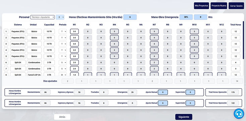Expand the personnel count dropdown showing 2
Image resolution: width=246 pixels, height=121 pixels.
click(60, 17)
